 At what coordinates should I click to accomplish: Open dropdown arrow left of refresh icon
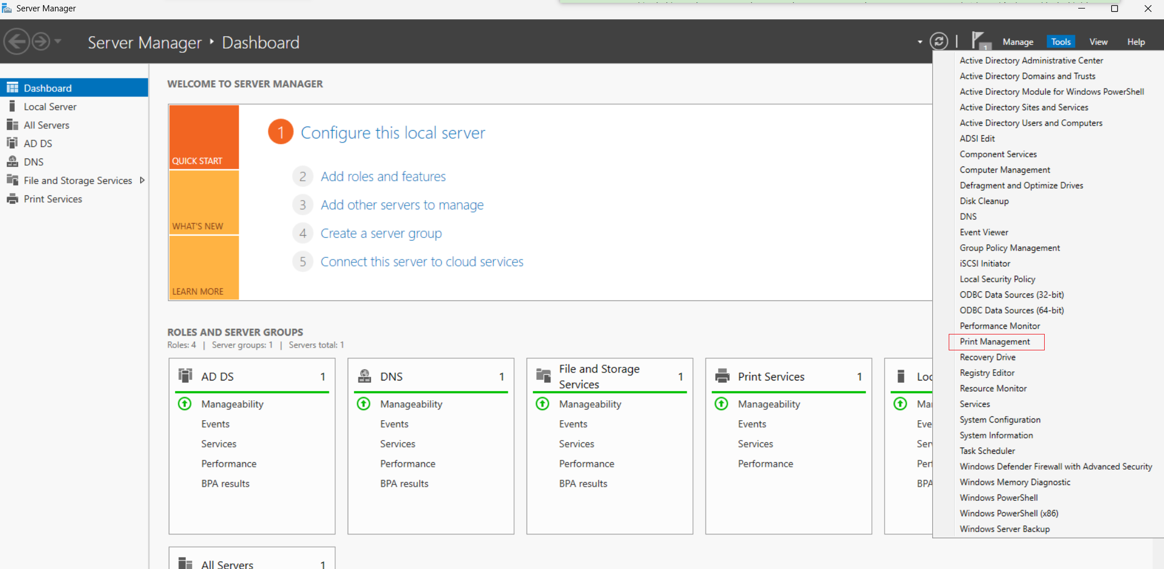pos(920,42)
